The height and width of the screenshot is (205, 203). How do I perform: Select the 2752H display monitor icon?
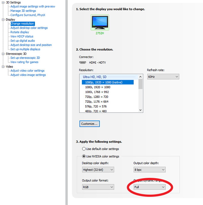(x=100, y=23)
